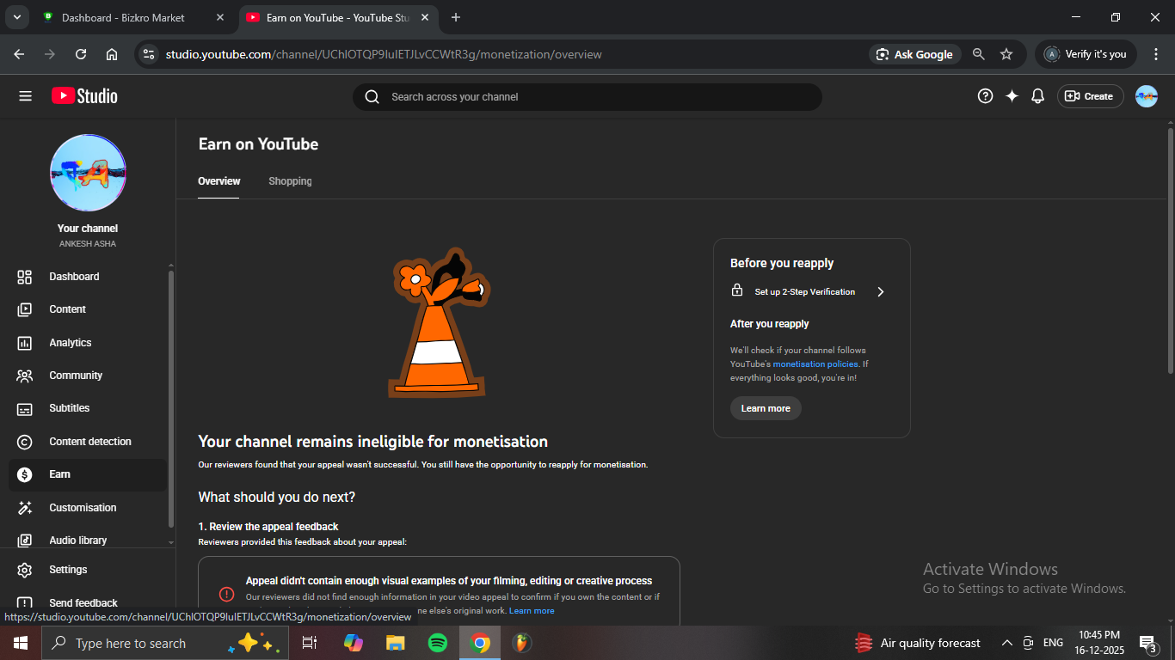
Task: Show hidden system tray icons chevron
Action: [x=1006, y=643]
